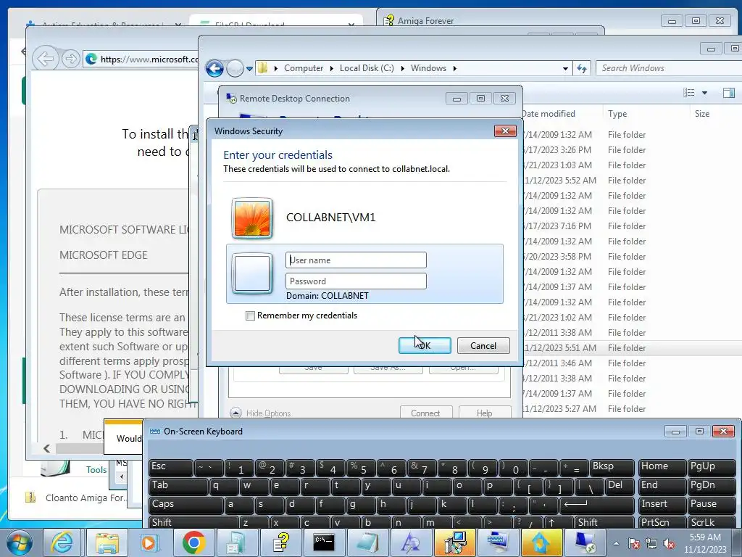Image resolution: width=742 pixels, height=557 pixels.
Task: Switch to the On-Screen Keyboard taskbar icon
Action: point(499,542)
